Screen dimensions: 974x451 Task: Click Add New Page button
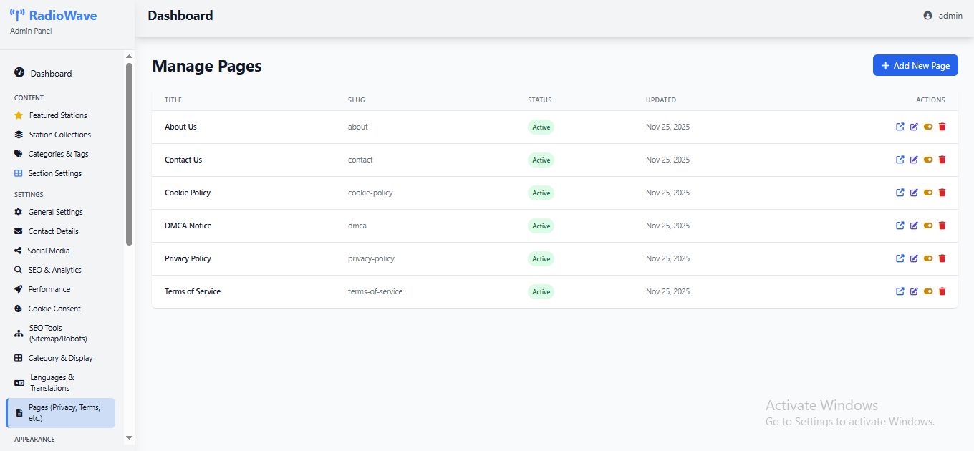click(x=915, y=66)
